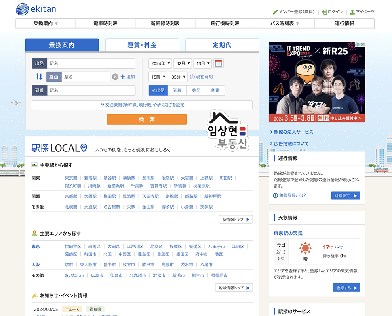Open the 乗換案内 navigation dropdown

click(x=46, y=23)
